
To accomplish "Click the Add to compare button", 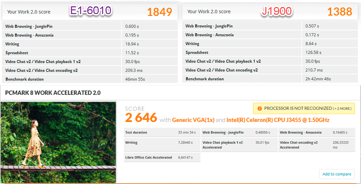I will (337, 174).
